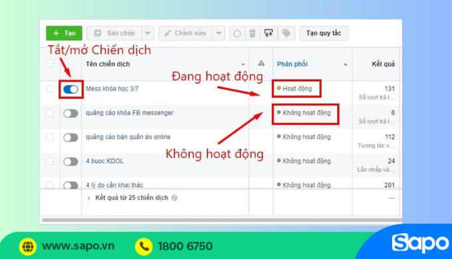
Task: Open the Sao chép dropdown arrow
Action: 148,33
